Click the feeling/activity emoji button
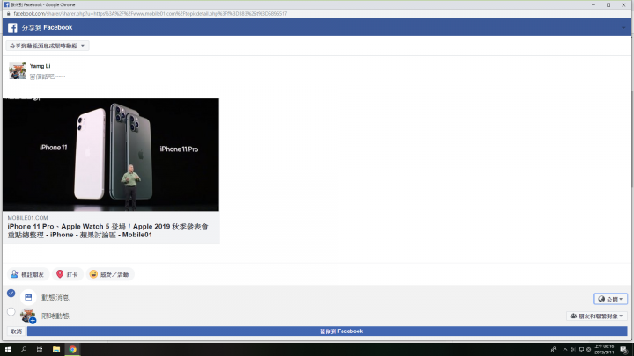The height and width of the screenshot is (356, 634). (x=109, y=274)
